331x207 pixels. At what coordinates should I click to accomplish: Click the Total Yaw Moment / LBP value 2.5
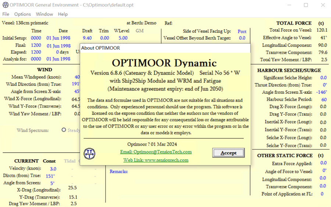(x=324, y=60)
